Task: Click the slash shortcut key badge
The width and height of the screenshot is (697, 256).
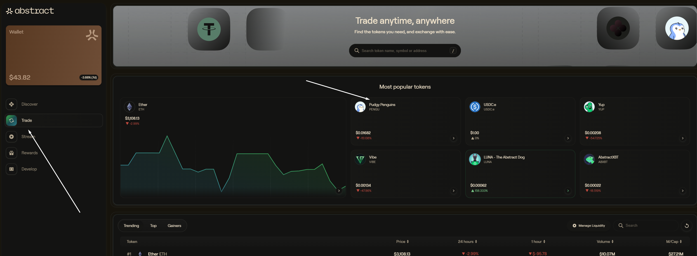Action: coord(453,51)
